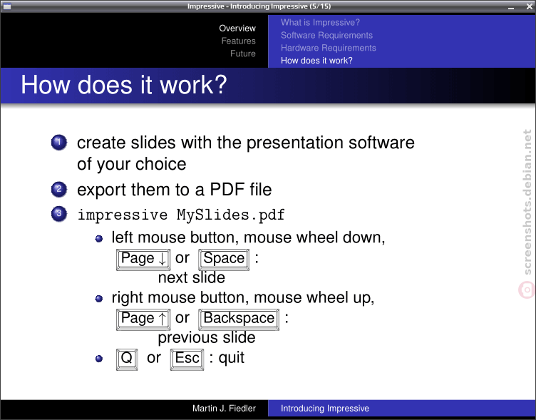
Task: Click the text 'next slide'
Action: [192, 277]
